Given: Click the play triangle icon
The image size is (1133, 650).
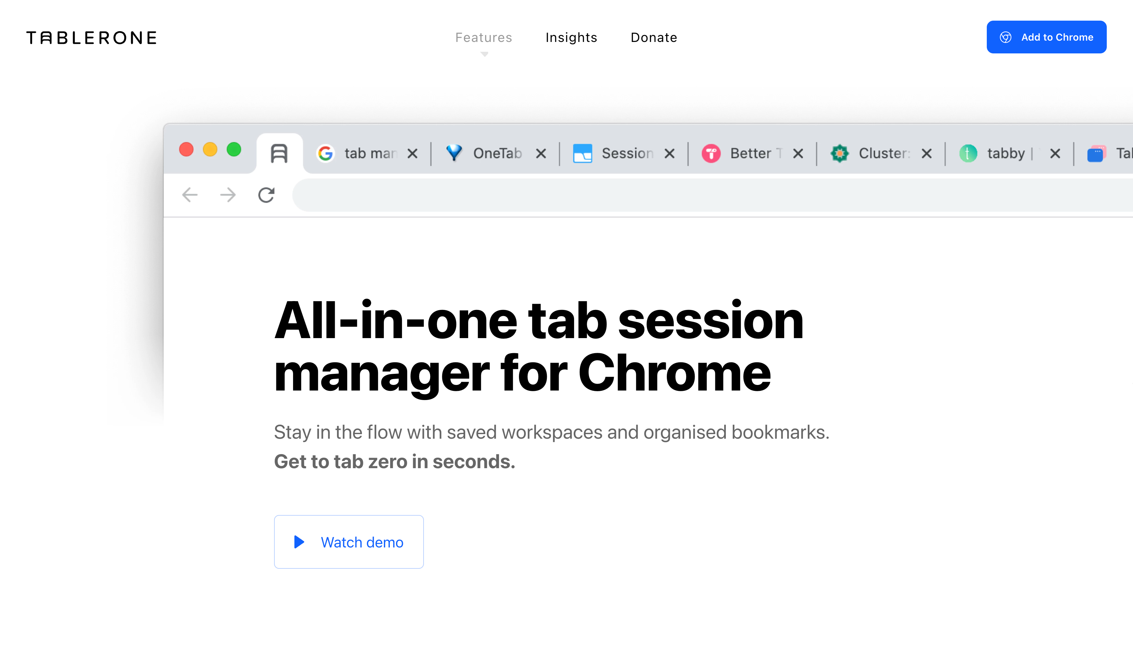Looking at the screenshot, I should point(299,542).
